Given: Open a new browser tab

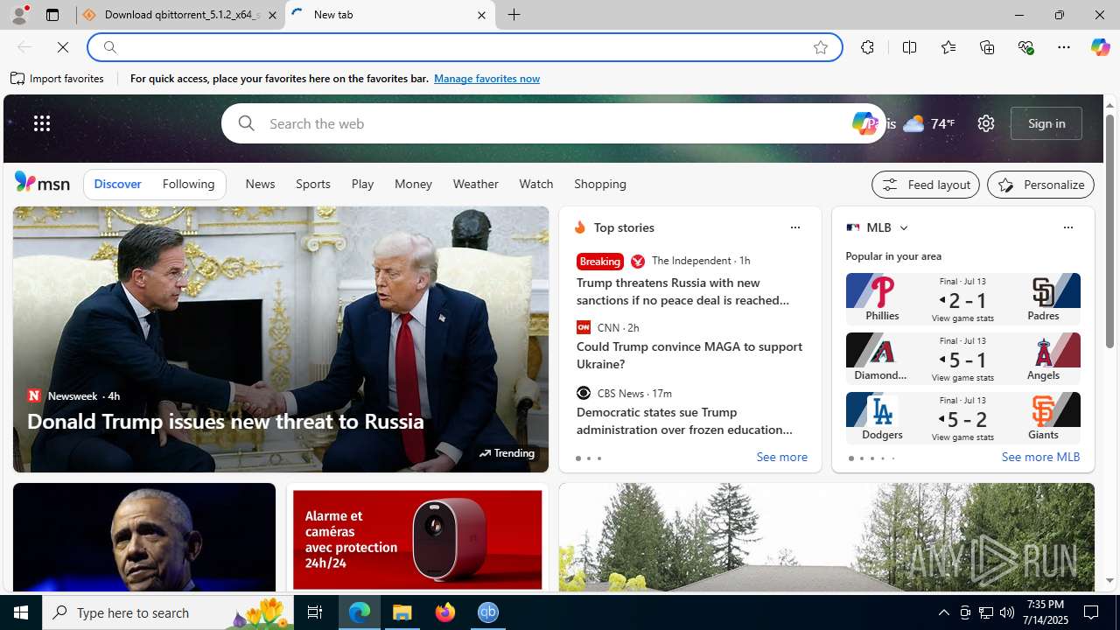Looking at the screenshot, I should pos(514,15).
